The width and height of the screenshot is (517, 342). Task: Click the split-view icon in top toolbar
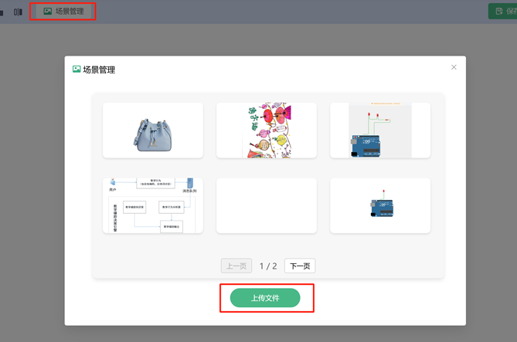[18, 12]
